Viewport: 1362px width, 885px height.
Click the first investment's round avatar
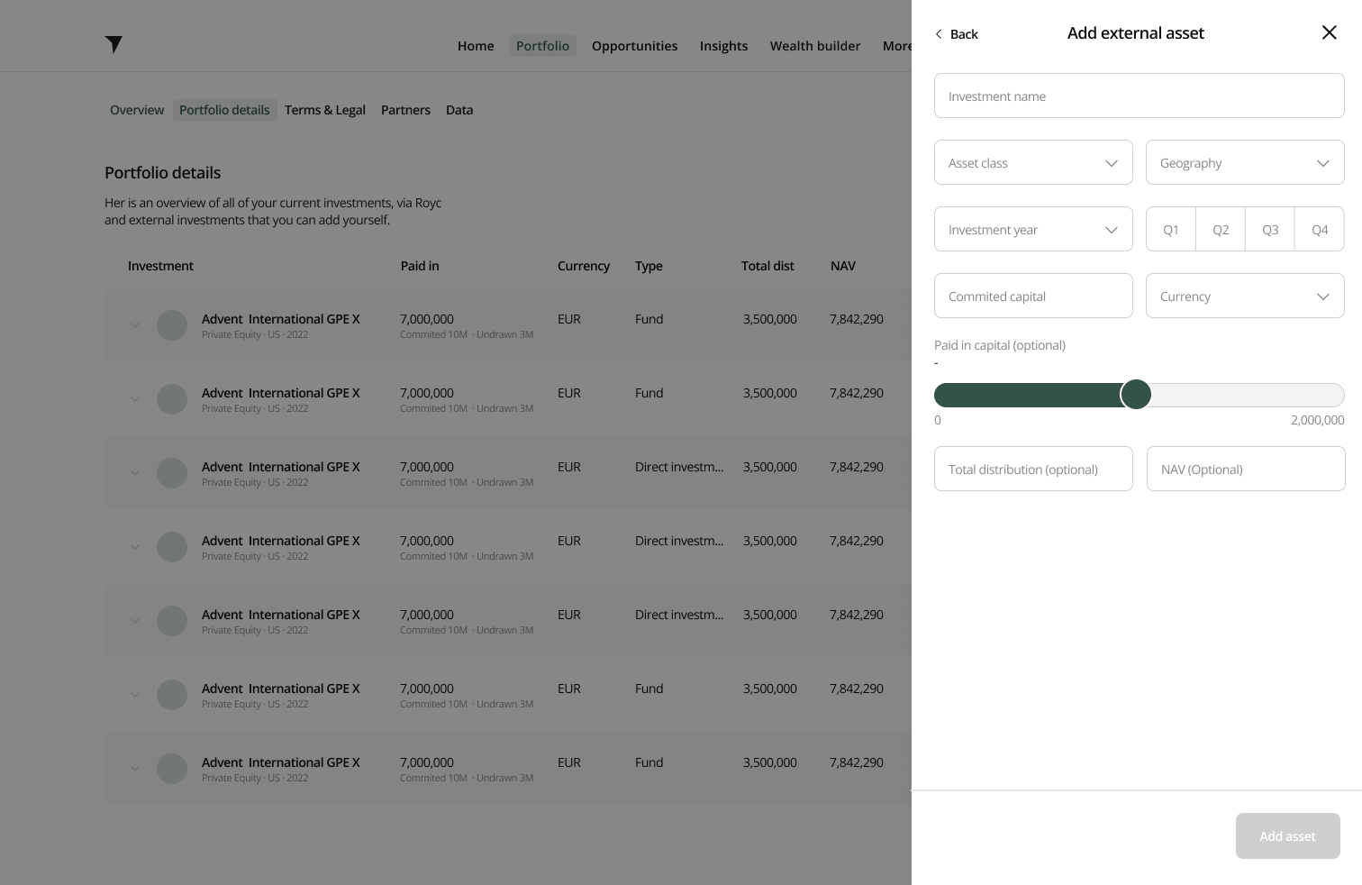(172, 325)
